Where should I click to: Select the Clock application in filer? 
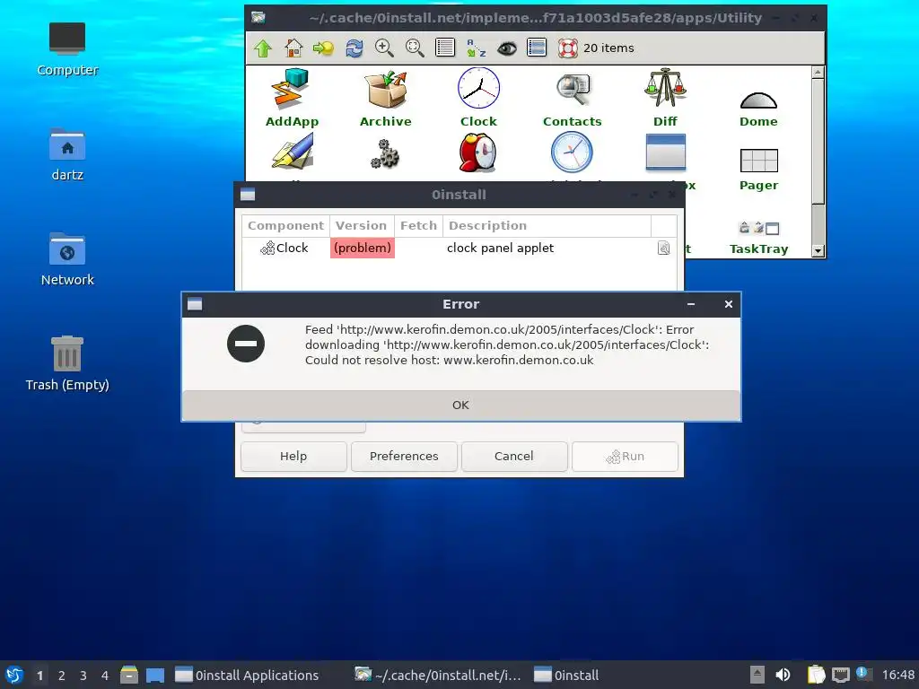479,98
